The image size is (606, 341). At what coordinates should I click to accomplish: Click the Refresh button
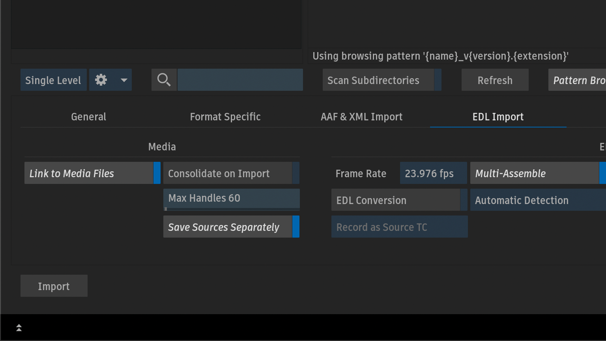pos(495,80)
